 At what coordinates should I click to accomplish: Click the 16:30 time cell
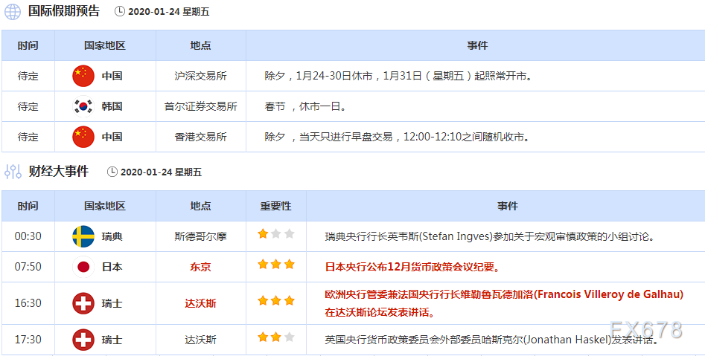pyautogui.click(x=28, y=303)
